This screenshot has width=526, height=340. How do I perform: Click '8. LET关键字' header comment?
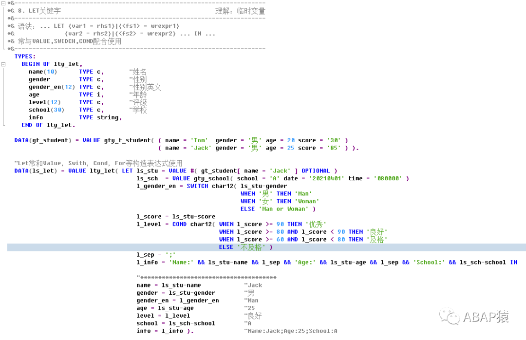(39, 11)
